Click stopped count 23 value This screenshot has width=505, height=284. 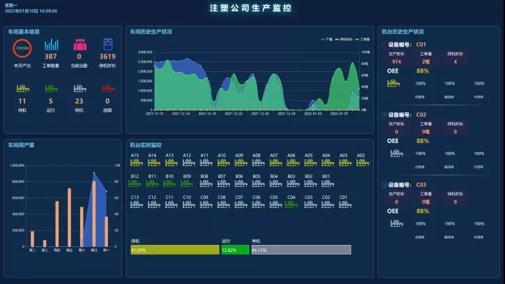tap(80, 101)
